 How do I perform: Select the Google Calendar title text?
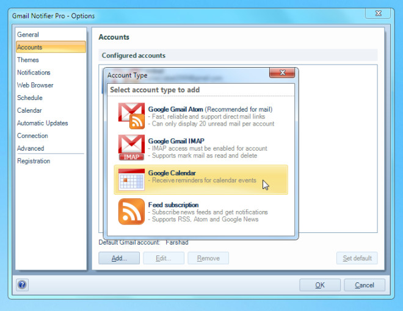[x=172, y=173]
